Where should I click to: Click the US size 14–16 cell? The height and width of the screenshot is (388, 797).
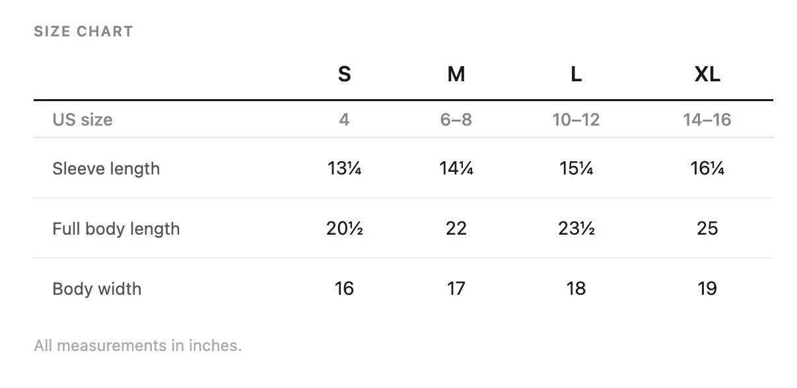[x=707, y=120]
